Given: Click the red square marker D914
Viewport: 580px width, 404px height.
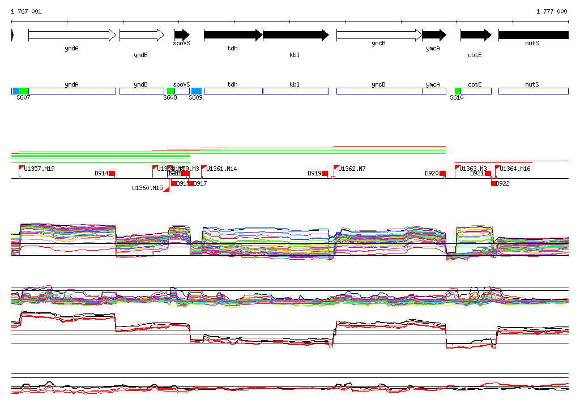Looking at the screenshot, I should [x=112, y=173].
